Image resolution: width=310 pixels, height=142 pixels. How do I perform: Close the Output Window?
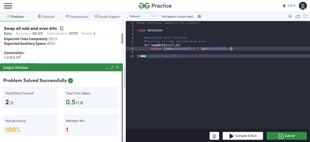(x=117, y=68)
